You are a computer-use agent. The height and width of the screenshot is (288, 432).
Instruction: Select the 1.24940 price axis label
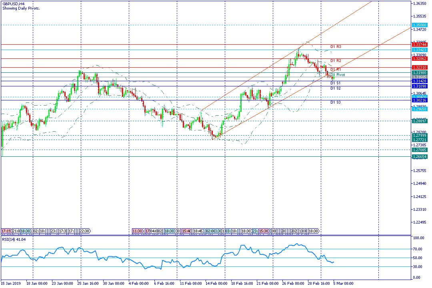420,184
